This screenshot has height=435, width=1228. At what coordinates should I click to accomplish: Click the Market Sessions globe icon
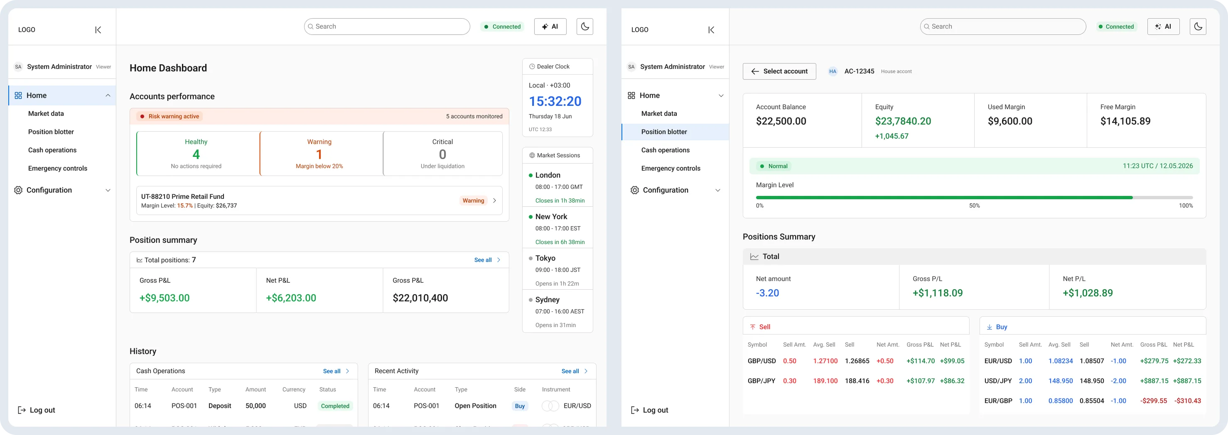click(x=532, y=155)
